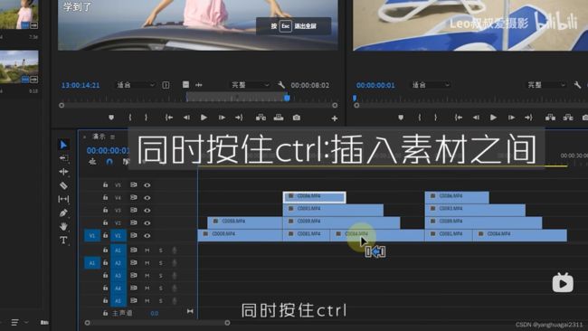588x331 pixels.
Task: Mark In point in Program monitor
Action: pyautogui.click(x=420, y=118)
